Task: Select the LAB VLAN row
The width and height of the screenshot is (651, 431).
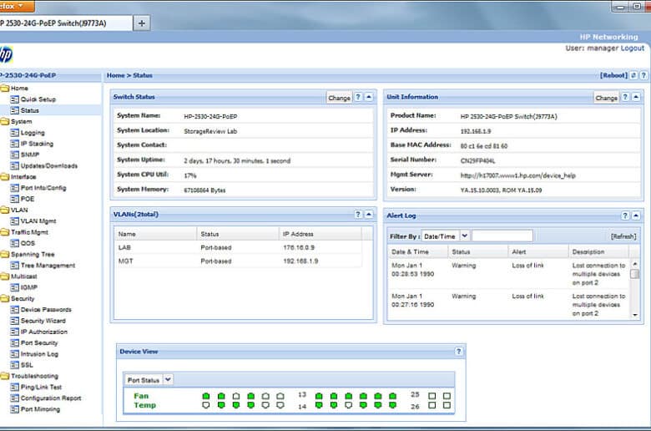Action: coord(238,248)
